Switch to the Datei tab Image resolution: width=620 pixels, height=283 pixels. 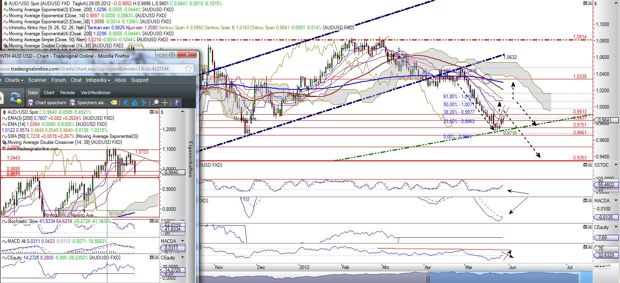click(33, 93)
